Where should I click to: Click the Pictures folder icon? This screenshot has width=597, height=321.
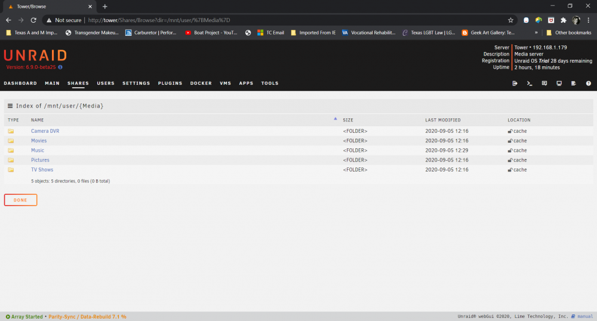(x=11, y=160)
